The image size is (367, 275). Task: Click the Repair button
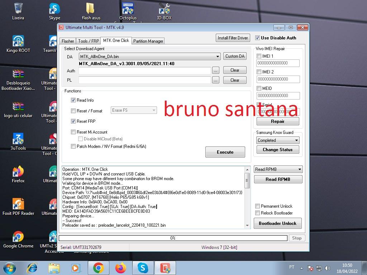tap(278, 121)
